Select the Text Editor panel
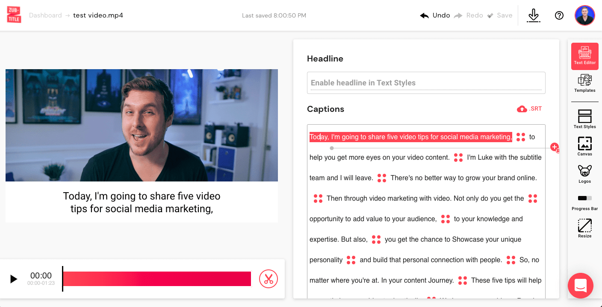Viewport: 602px width, 307px height. 584,56
